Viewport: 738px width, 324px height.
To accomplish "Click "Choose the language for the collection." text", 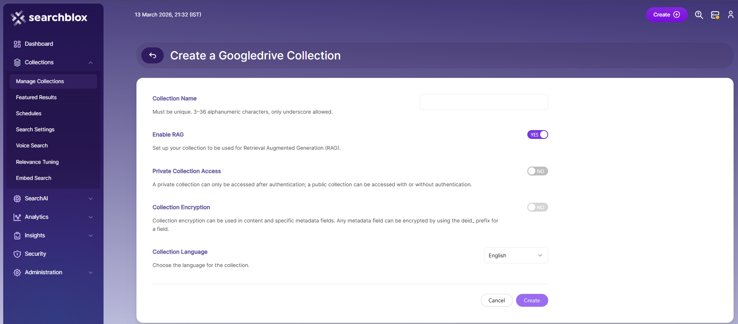I will point(201,265).
